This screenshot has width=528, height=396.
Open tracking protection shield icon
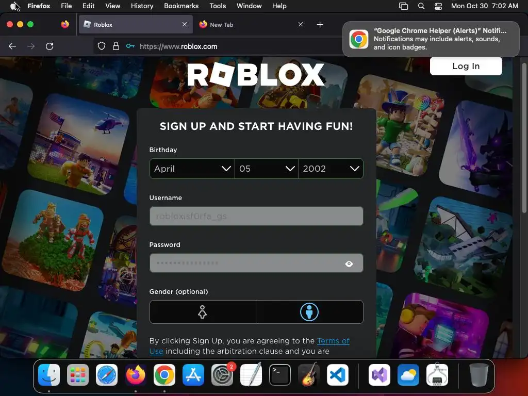pos(102,46)
